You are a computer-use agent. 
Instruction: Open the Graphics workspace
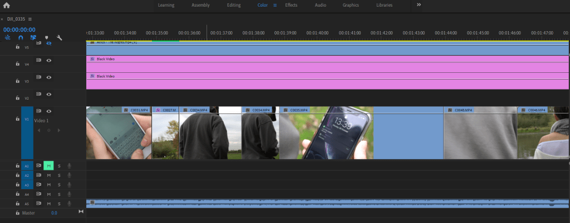click(x=351, y=5)
